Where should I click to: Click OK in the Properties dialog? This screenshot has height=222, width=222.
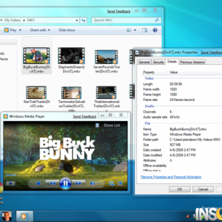coord(179,189)
